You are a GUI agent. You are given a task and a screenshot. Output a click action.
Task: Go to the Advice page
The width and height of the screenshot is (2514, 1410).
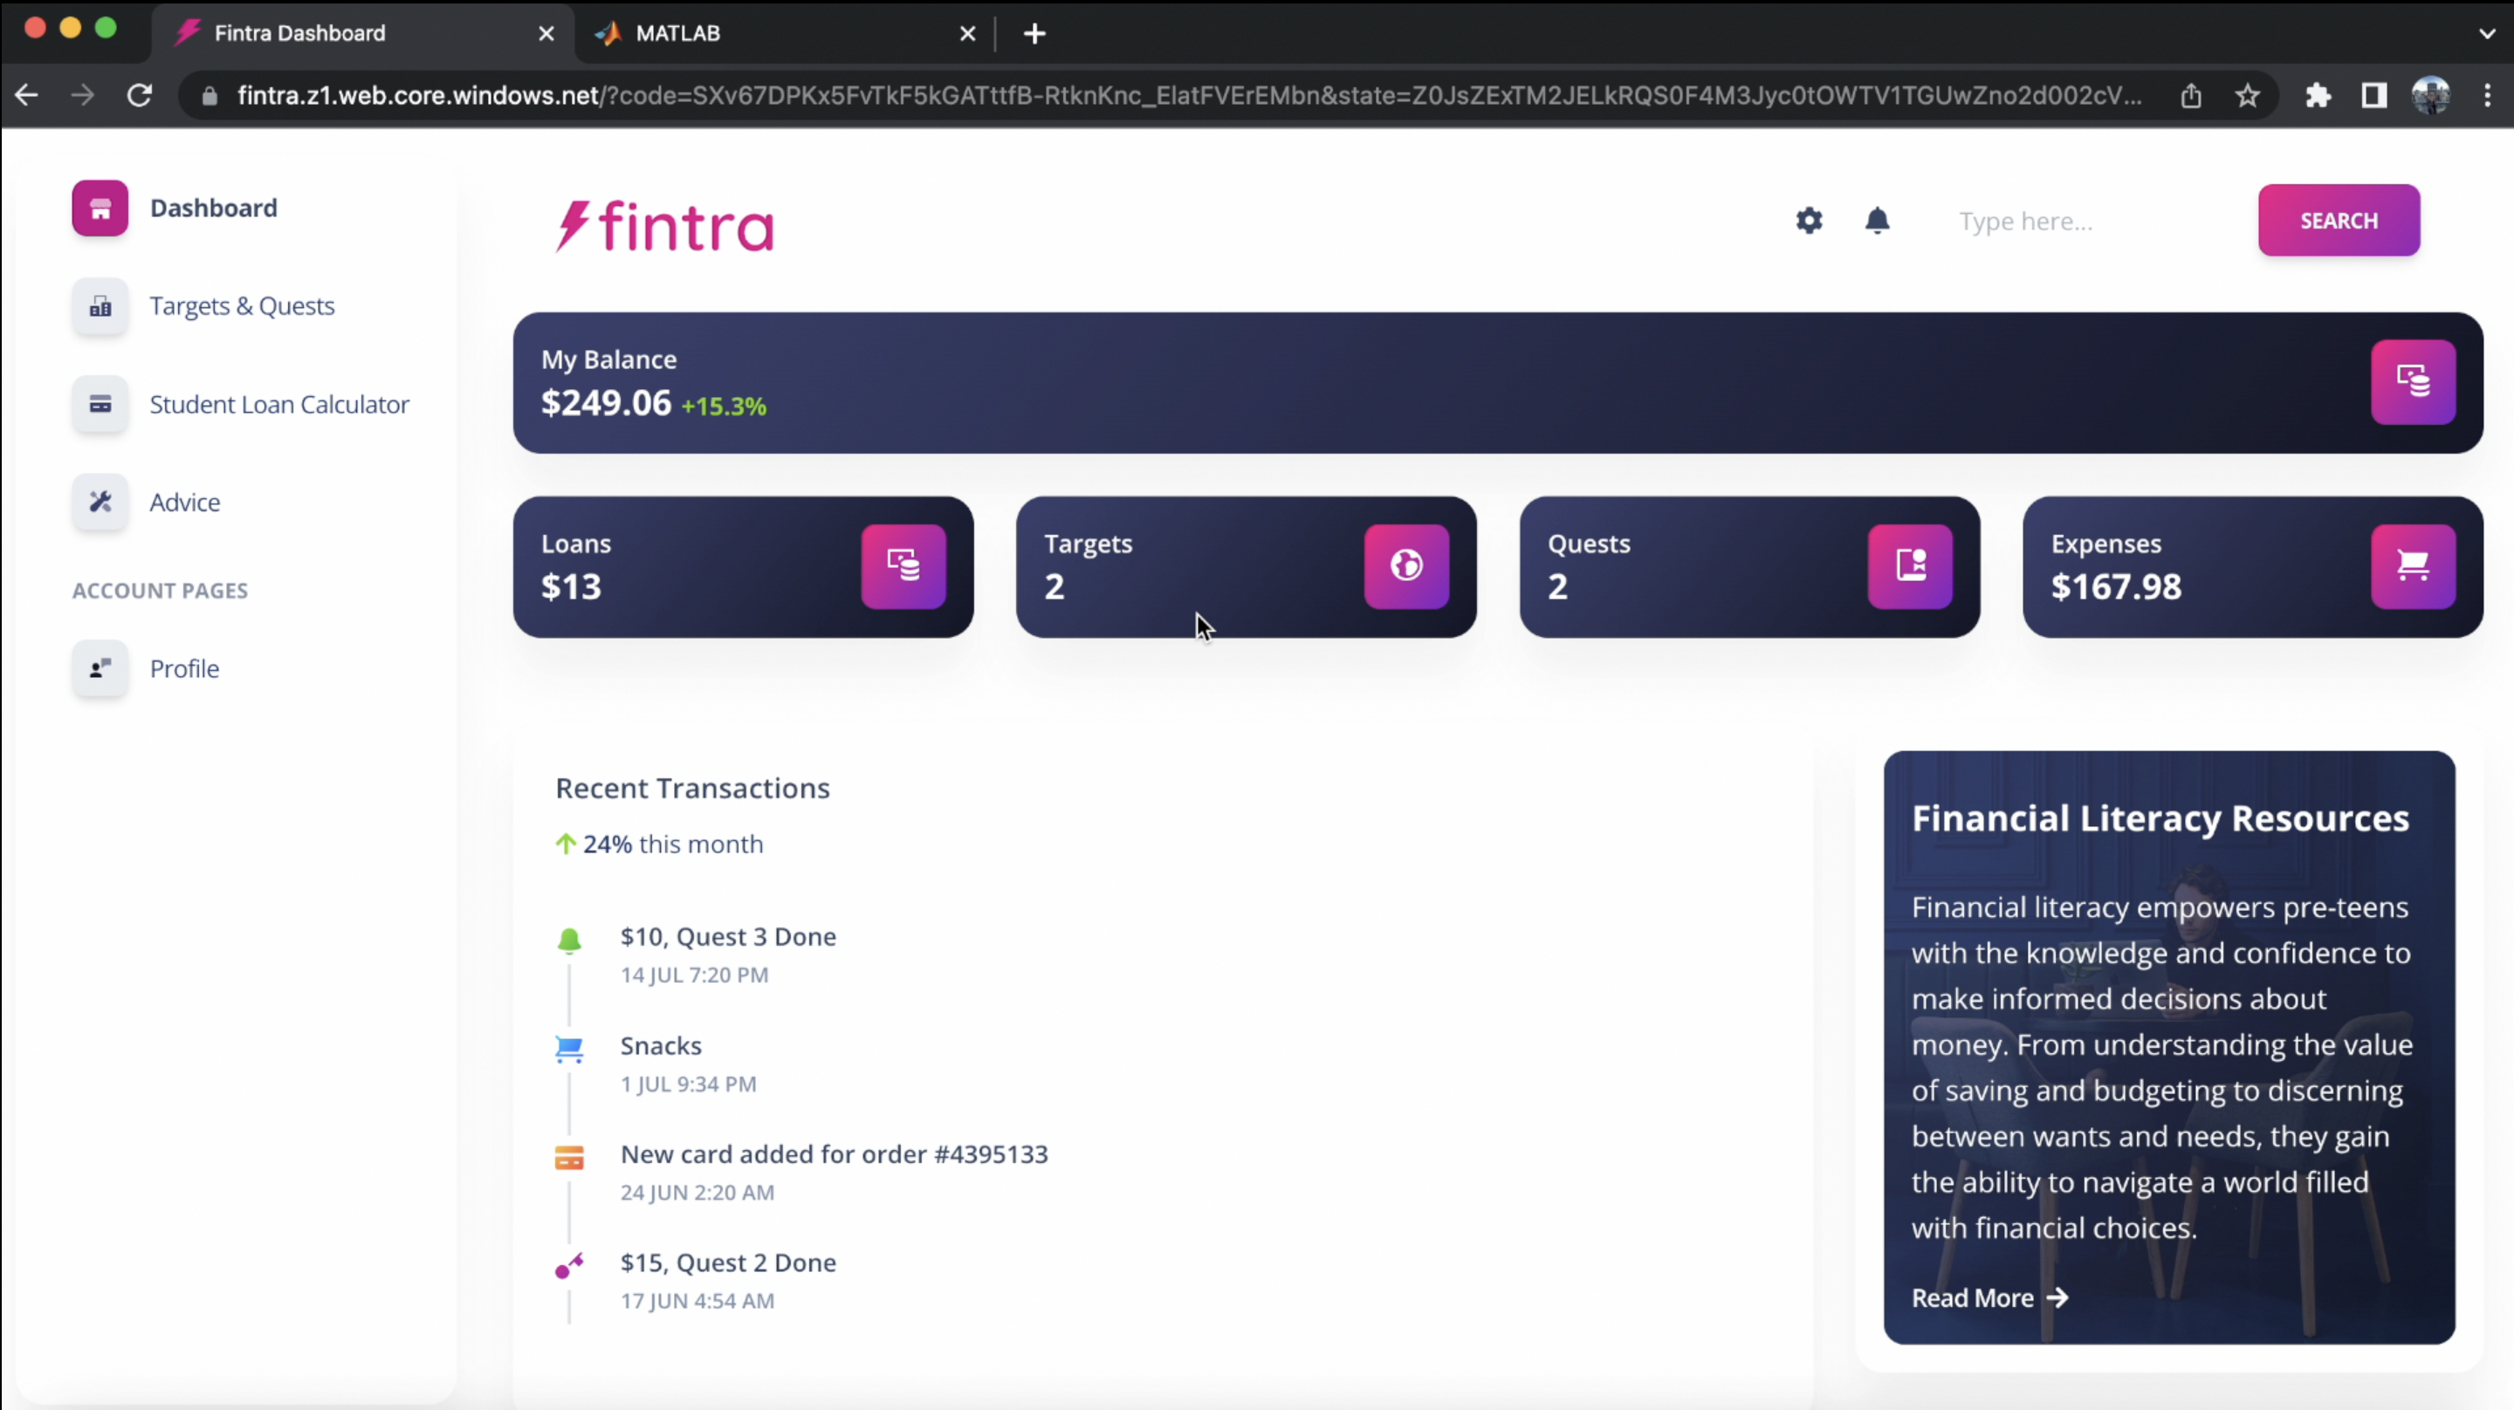[184, 503]
